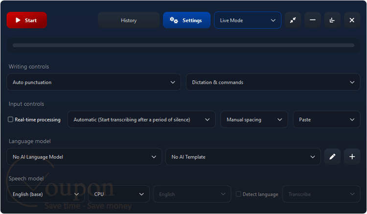Viewport: 367px width, 214px height.
Task: Expand the No AI Template dropdown
Action: (x=243, y=157)
